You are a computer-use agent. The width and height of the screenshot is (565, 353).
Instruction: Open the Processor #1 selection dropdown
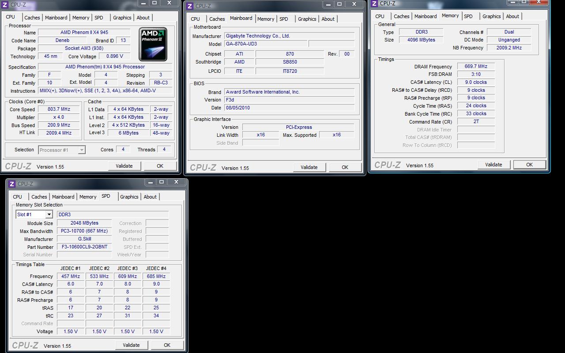click(x=81, y=150)
